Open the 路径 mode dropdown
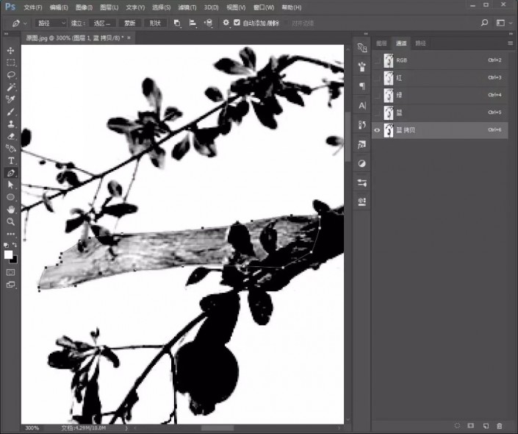Screen dimensions: 518x434 pyautogui.click(x=50, y=23)
